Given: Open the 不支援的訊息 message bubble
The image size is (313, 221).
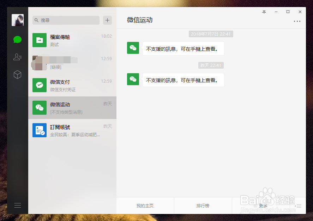Looking at the screenshot, I should click(183, 49).
